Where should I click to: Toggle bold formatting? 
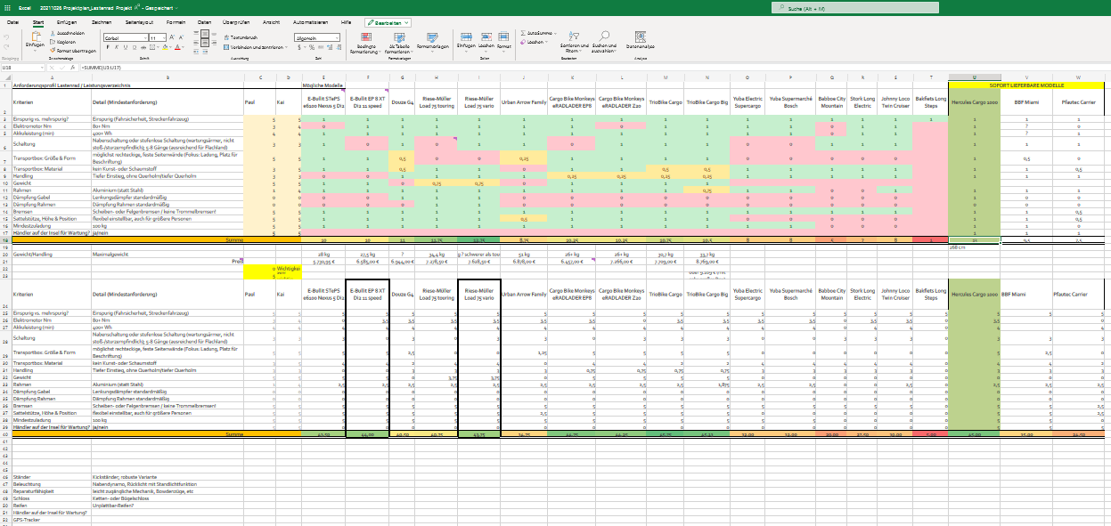point(106,48)
